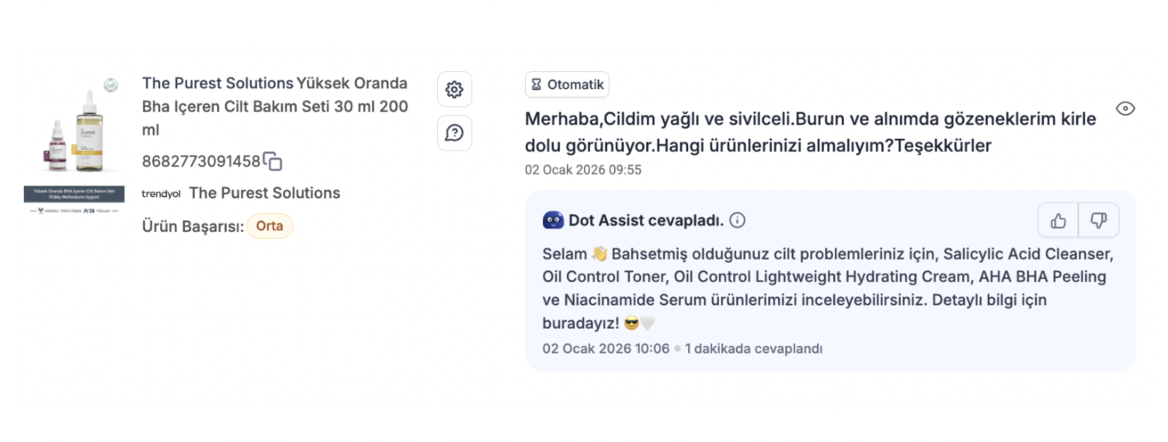This screenshot has width=1168, height=442.
Task: Click the "1 dakikada cevaplandı" label
Action: (753, 348)
